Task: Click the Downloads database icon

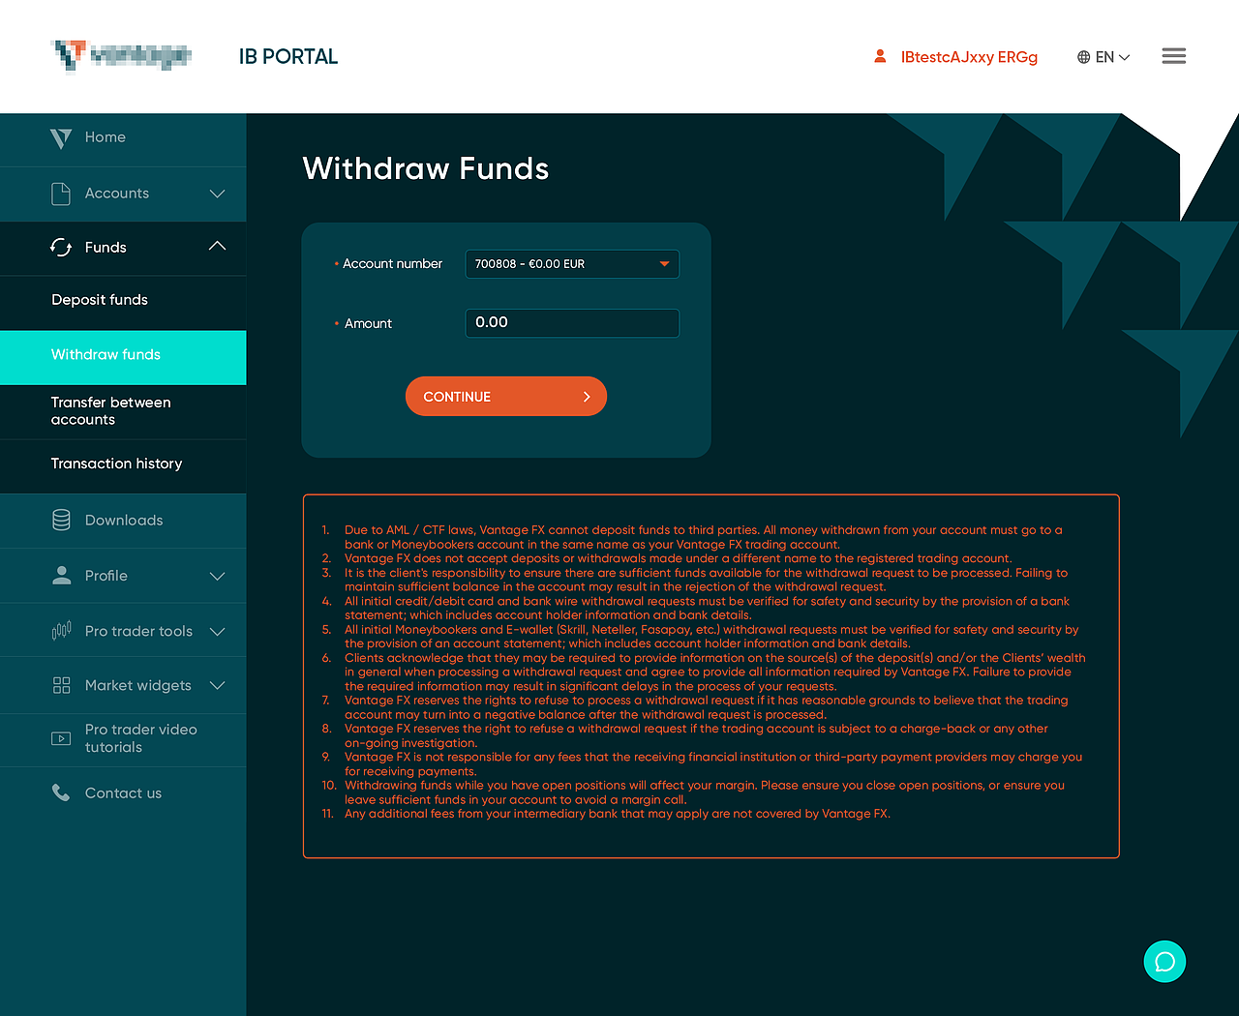Action: [x=61, y=520]
